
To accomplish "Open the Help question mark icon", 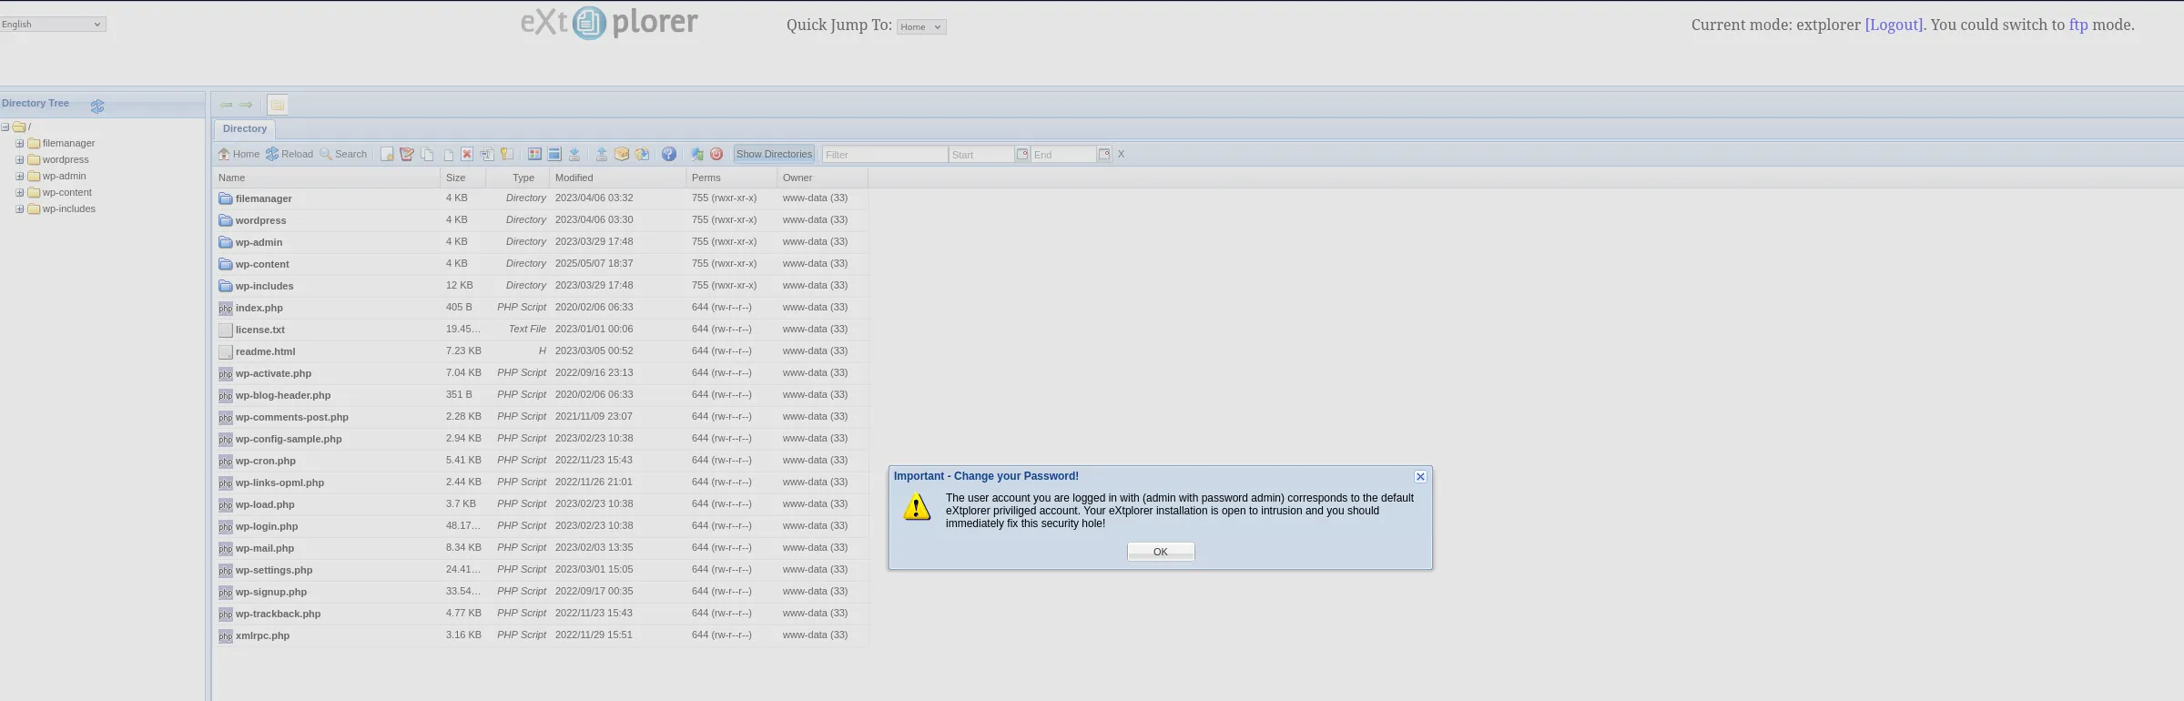I will (x=669, y=155).
